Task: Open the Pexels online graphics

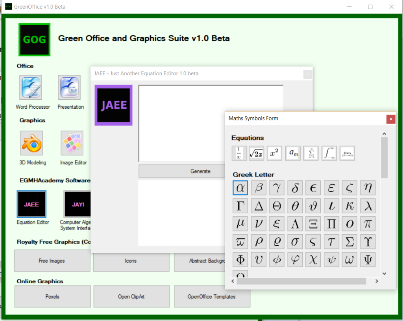Action: 52,296
